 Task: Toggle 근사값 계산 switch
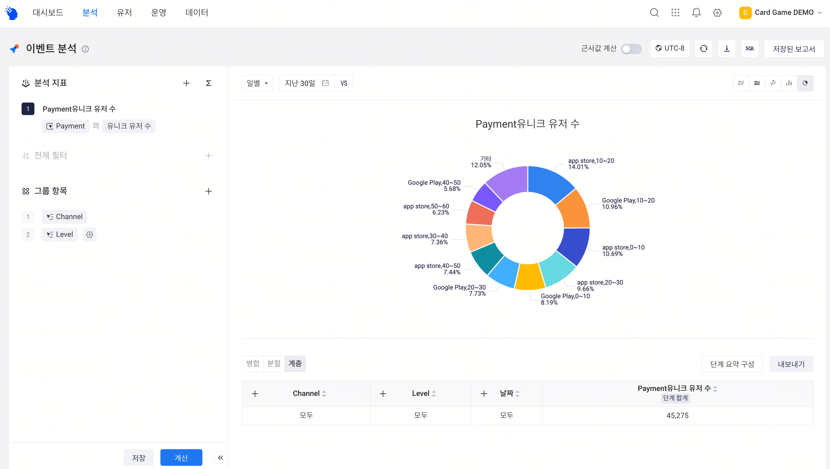[631, 49]
